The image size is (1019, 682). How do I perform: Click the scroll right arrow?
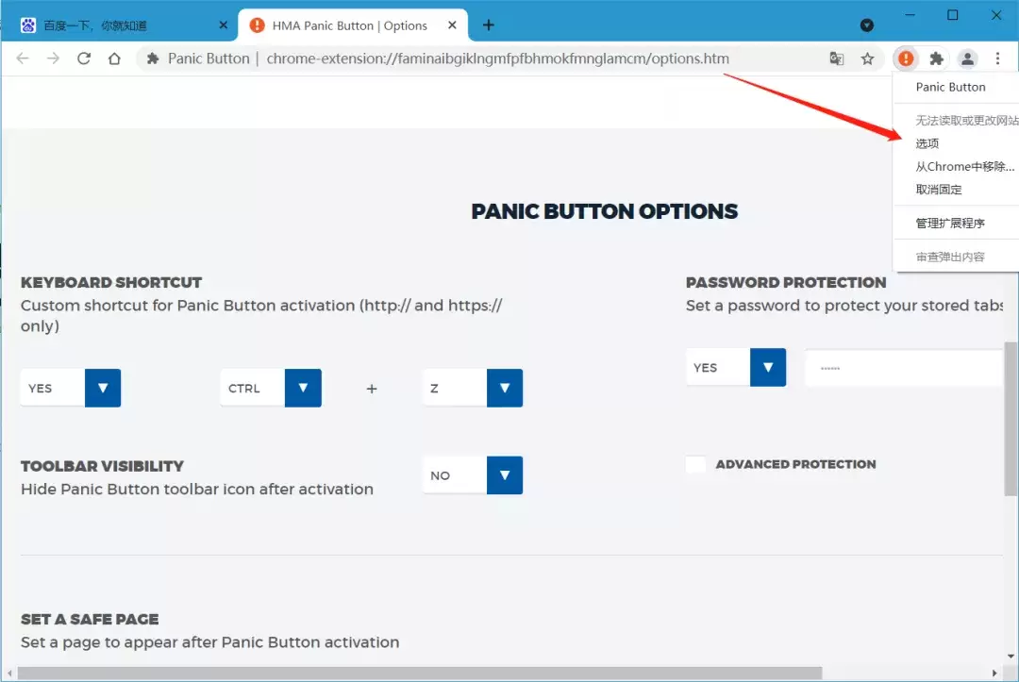click(994, 674)
